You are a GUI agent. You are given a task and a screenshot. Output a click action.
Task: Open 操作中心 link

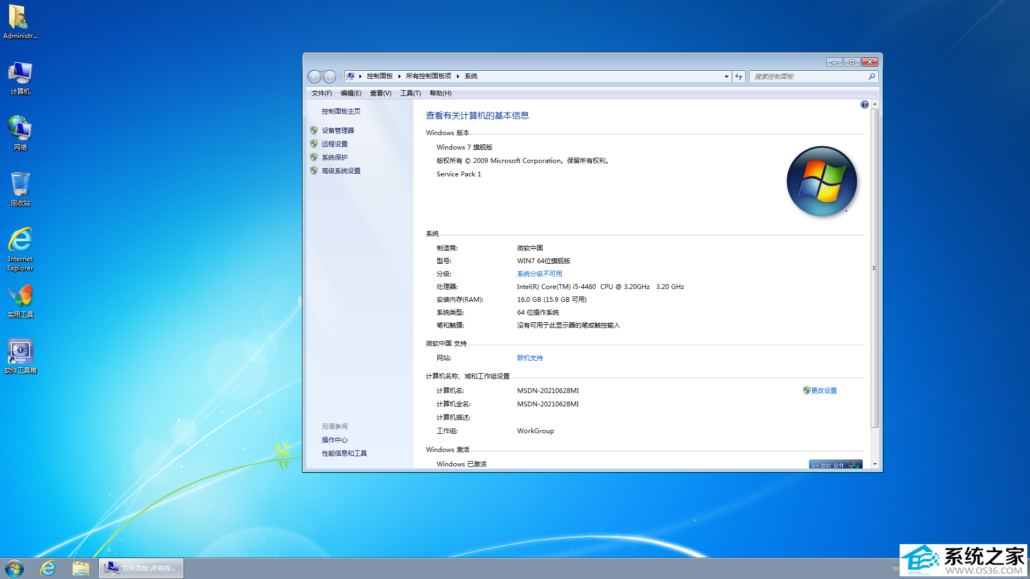[x=334, y=440]
